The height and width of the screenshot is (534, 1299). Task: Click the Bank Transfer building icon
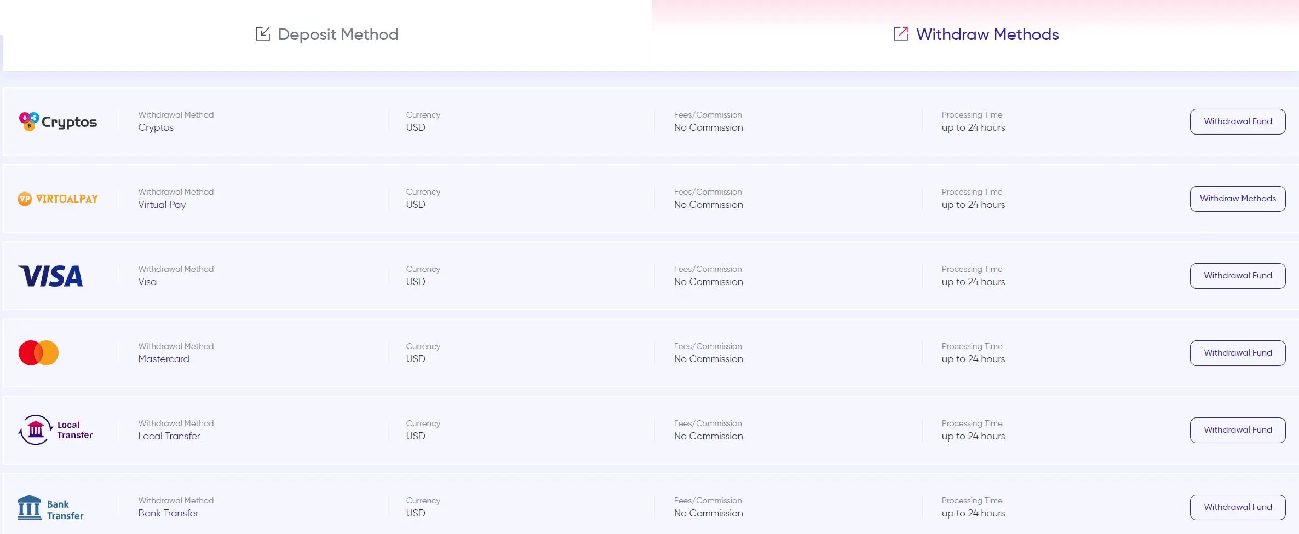point(30,507)
